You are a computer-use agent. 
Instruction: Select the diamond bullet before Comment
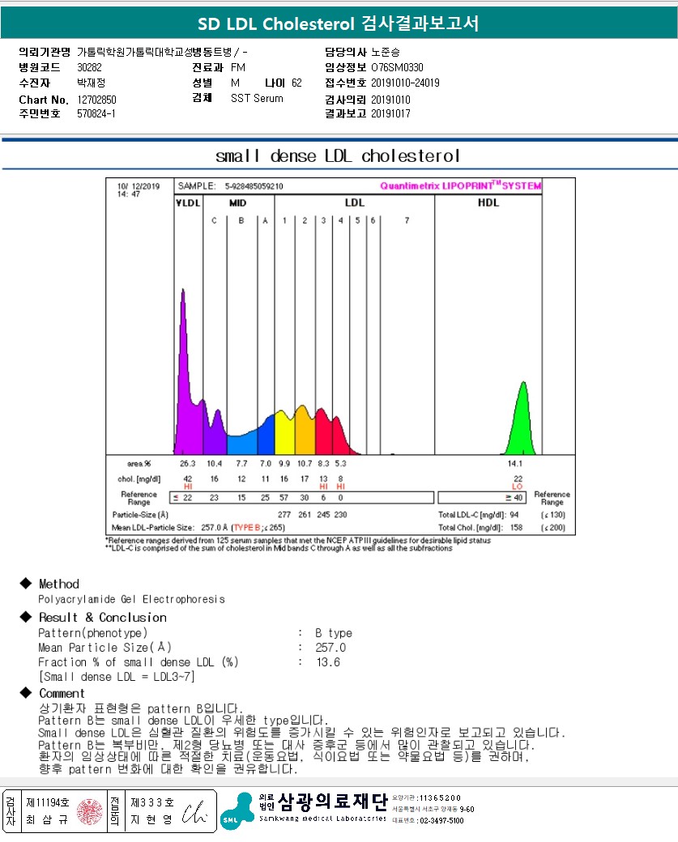click(x=24, y=693)
